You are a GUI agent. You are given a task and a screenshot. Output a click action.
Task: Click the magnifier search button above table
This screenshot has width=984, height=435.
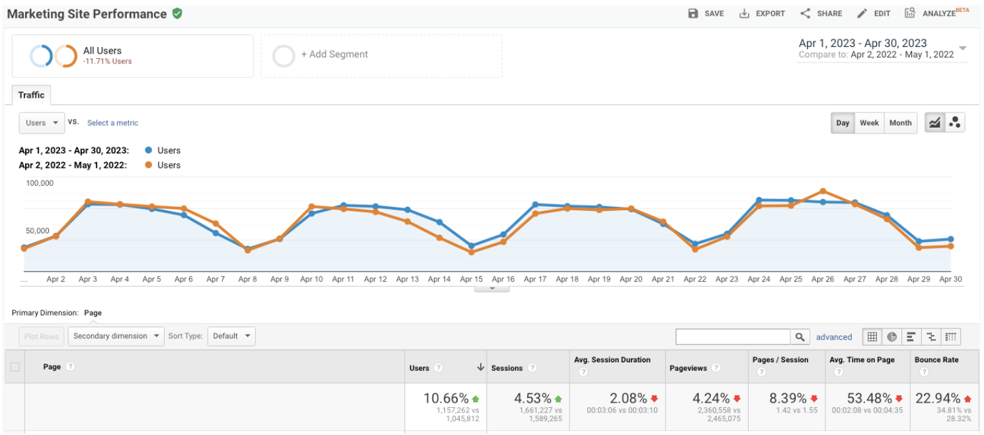(x=800, y=337)
